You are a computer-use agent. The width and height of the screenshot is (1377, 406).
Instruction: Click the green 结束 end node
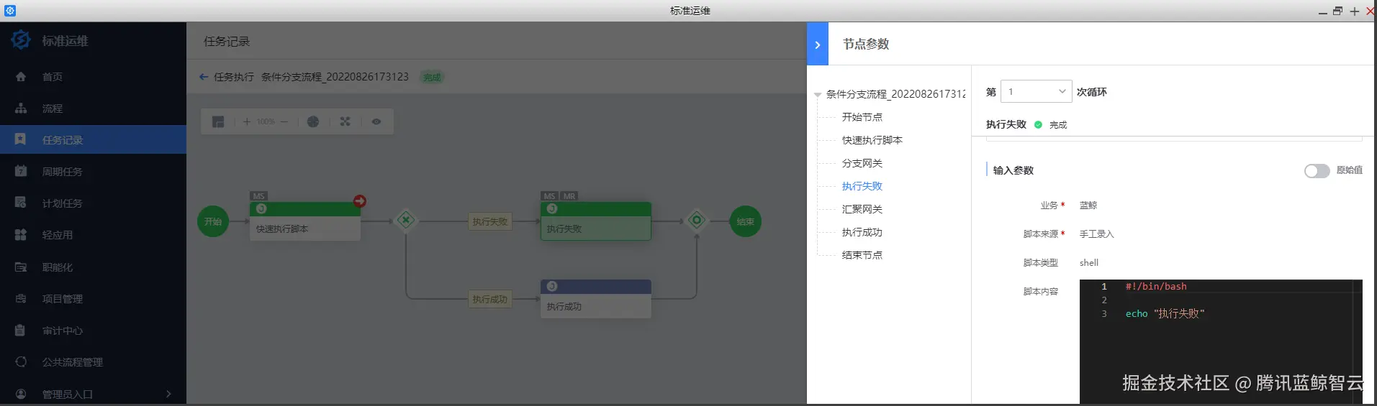pyautogui.click(x=746, y=221)
